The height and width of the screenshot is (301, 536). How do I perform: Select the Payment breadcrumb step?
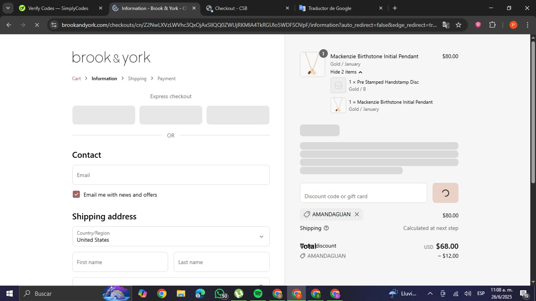tap(167, 79)
